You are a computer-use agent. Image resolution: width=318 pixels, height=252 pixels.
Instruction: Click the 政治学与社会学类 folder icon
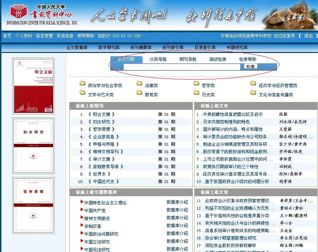[83, 84]
